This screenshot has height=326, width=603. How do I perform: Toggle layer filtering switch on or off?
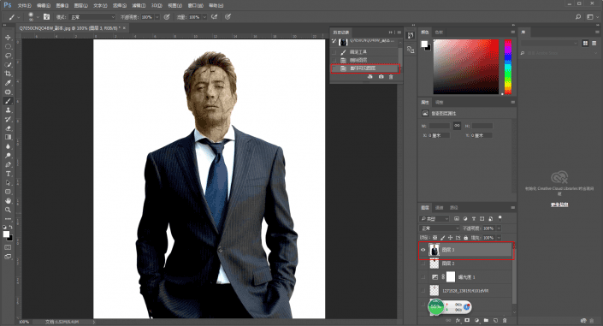[x=500, y=218]
